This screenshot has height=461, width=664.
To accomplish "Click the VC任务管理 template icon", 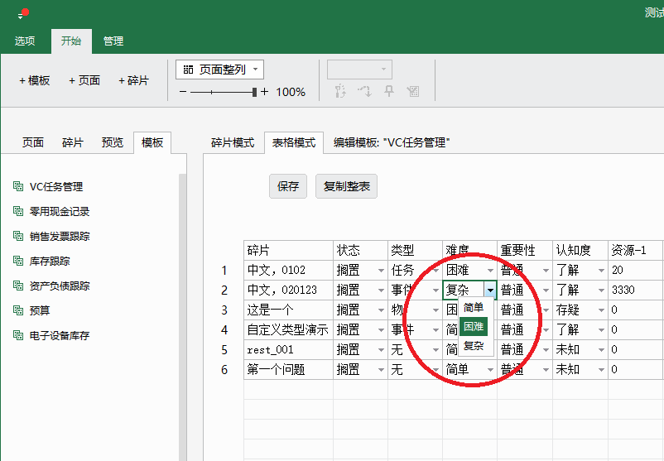I will (18, 186).
